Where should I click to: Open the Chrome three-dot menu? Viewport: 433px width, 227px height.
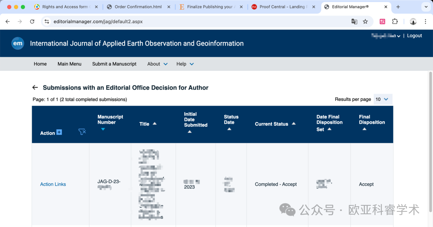[425, 22]
